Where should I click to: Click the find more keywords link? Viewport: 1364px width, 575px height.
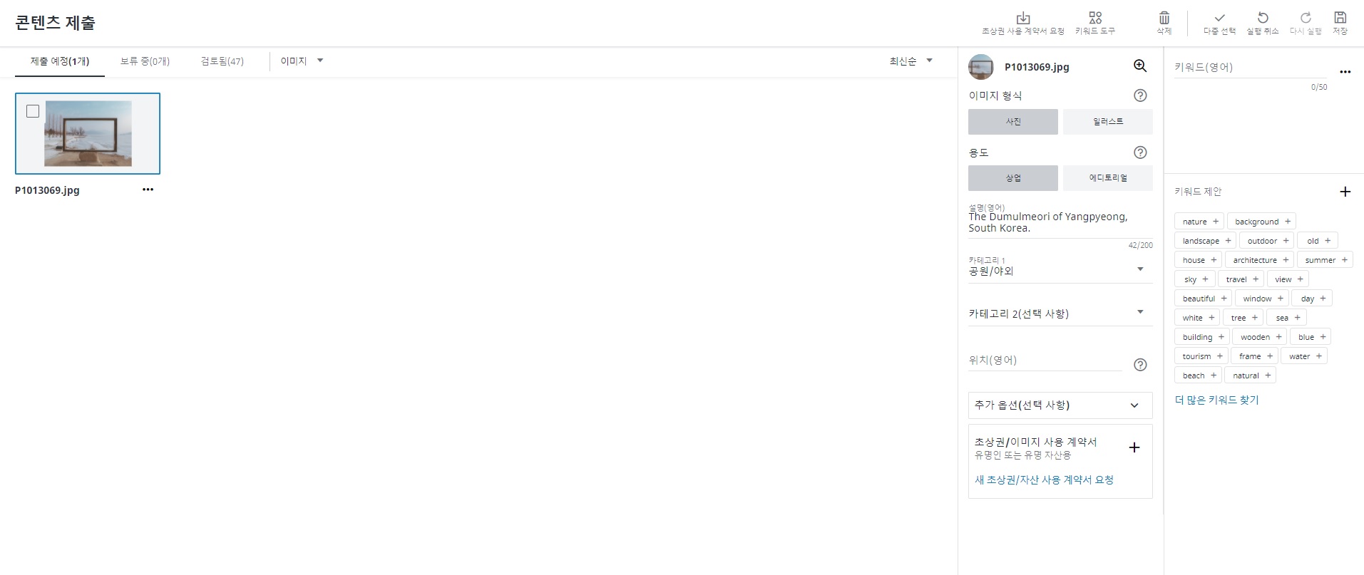[1216, 400]
